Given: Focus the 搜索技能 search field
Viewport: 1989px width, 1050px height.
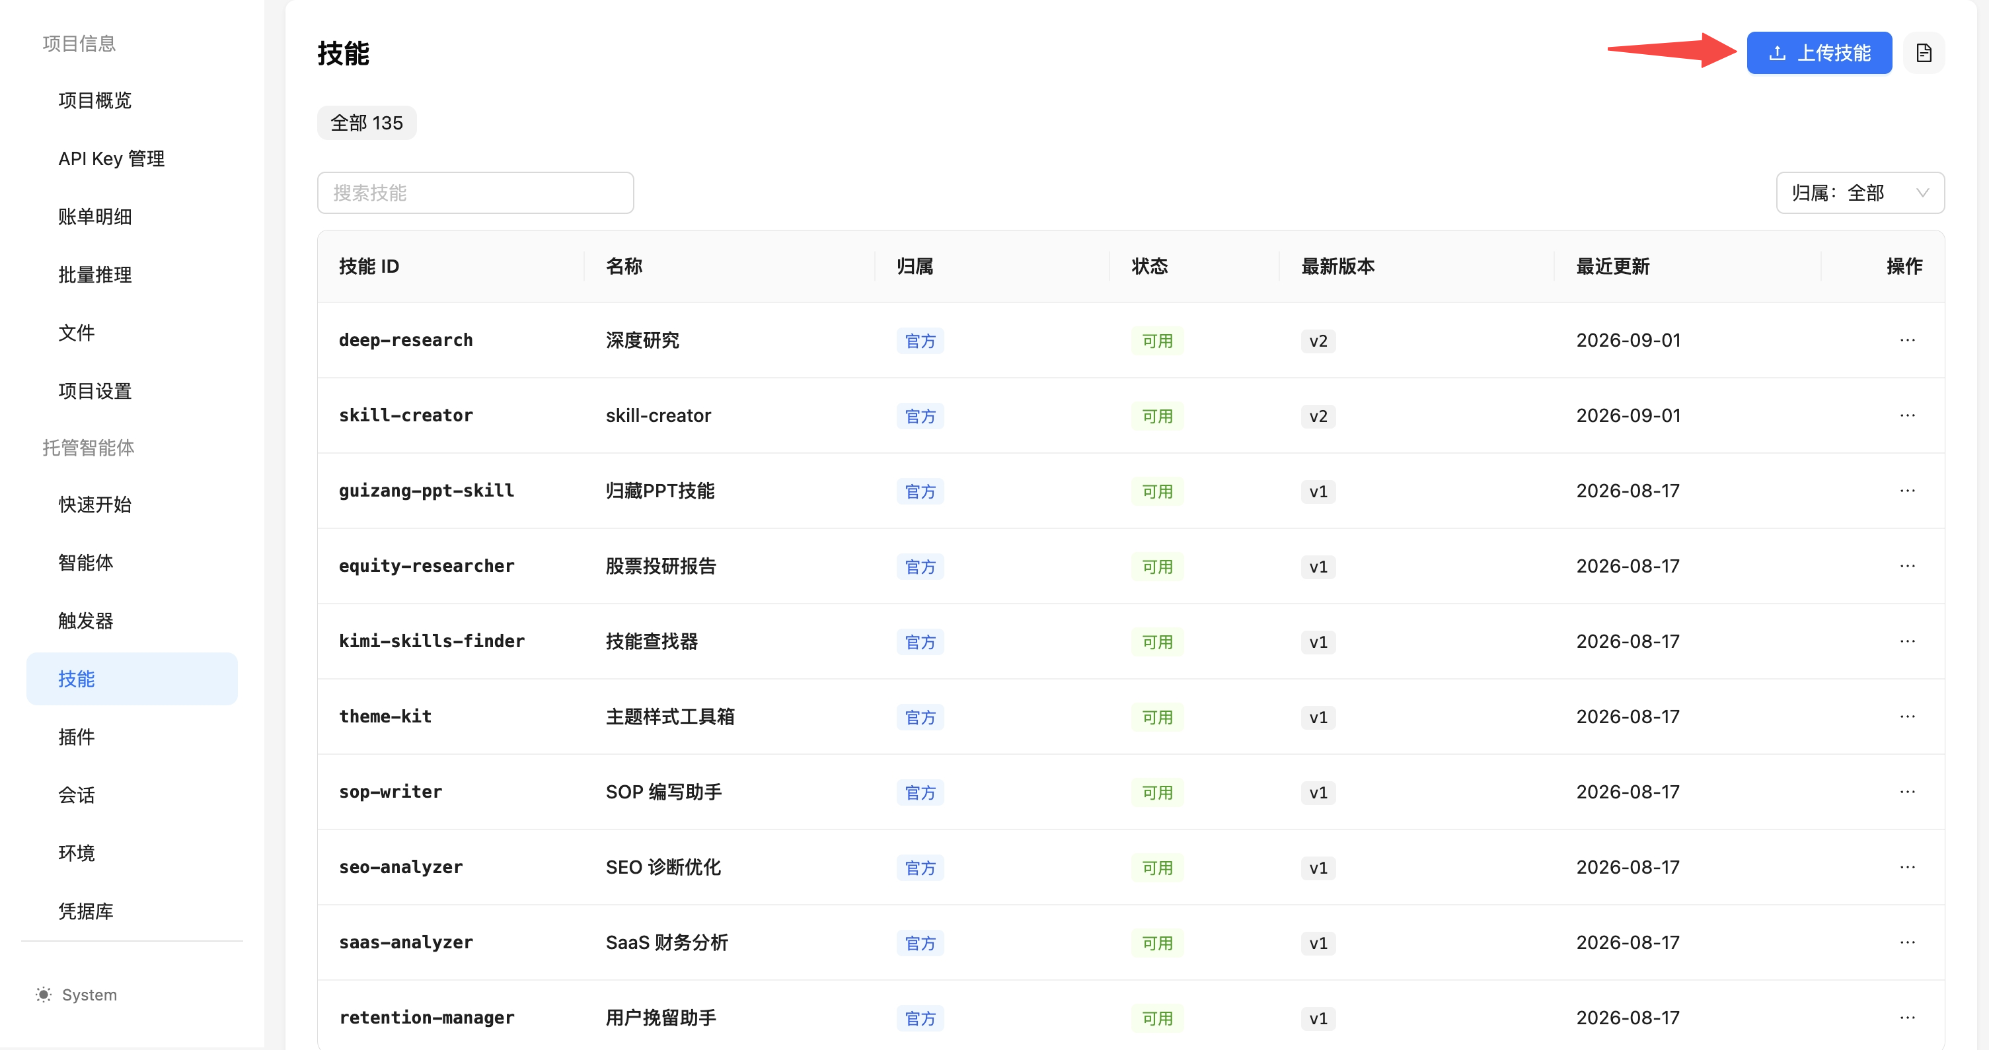Looking at the screenshot, I should pyautogui.click(x=475, y=193).
